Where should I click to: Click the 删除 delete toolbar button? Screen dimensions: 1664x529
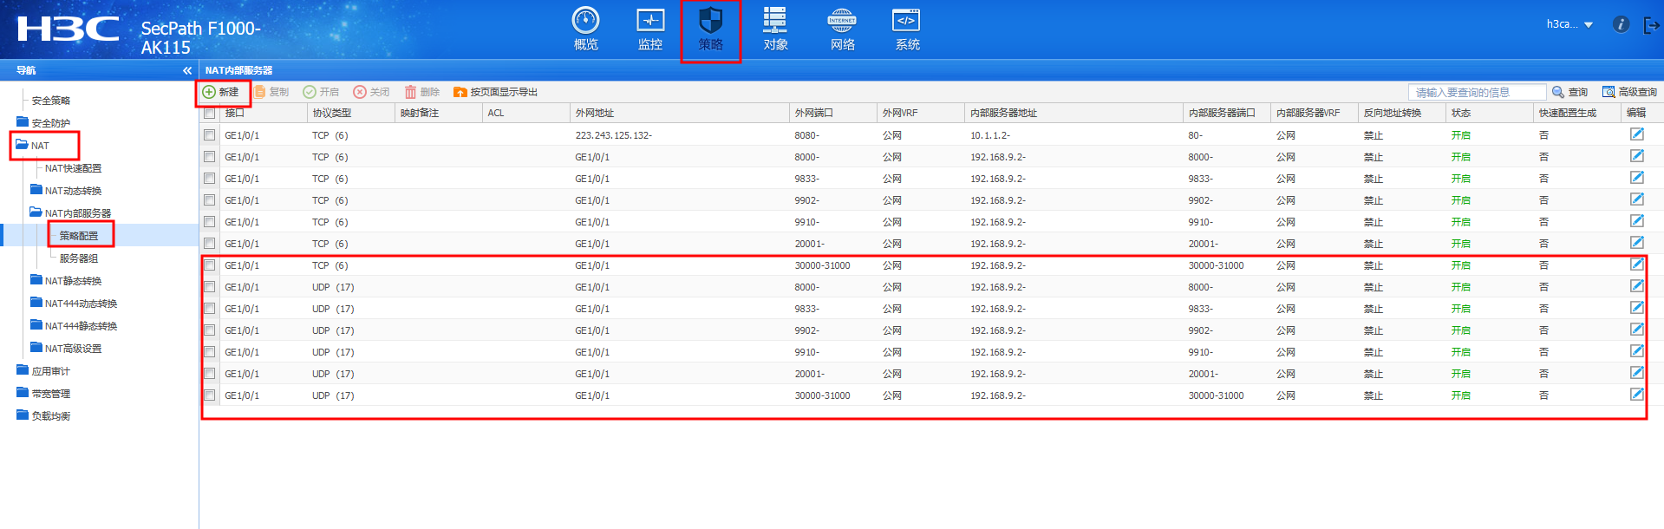(x=421, y=92)
